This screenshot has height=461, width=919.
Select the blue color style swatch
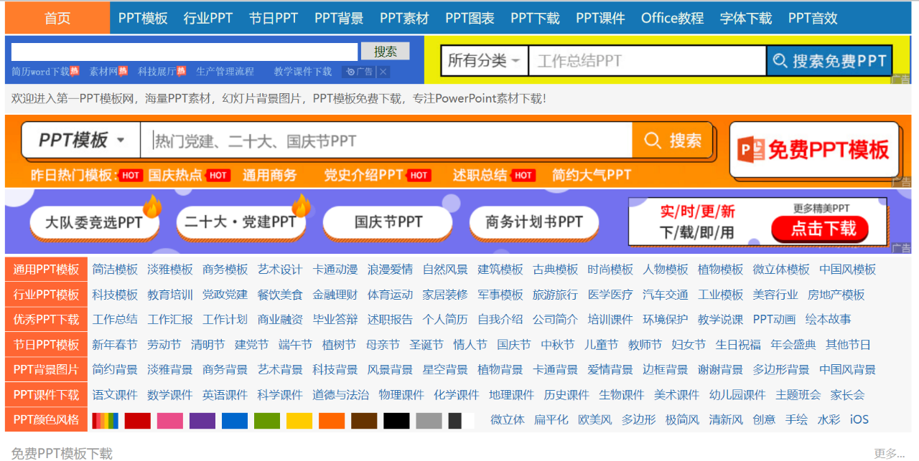coord(235,420)
